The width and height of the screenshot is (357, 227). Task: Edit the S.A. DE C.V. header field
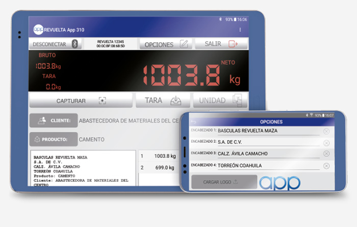point(269,142)
